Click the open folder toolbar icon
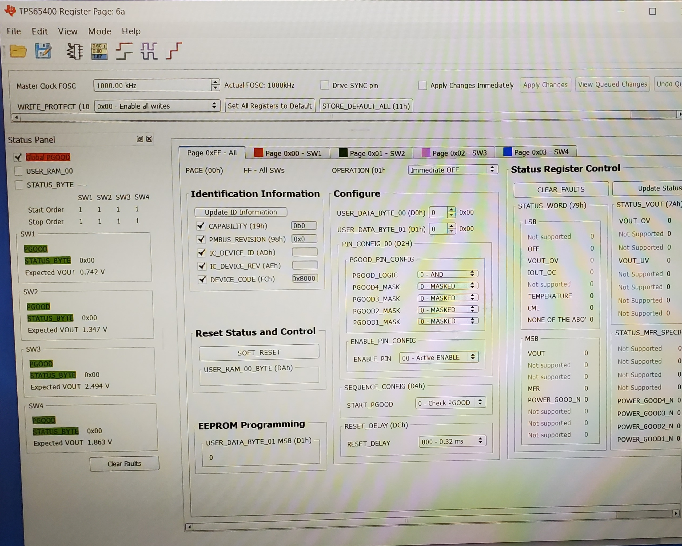This screenshot has height=546, width=682. [x=18, y=51]
